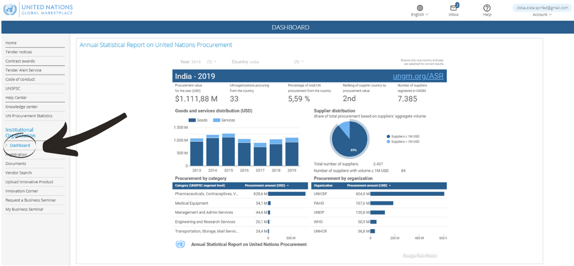Expand the Account dropdown menu
The height and width of the screenshot is (266, 574).
[542, 15]
